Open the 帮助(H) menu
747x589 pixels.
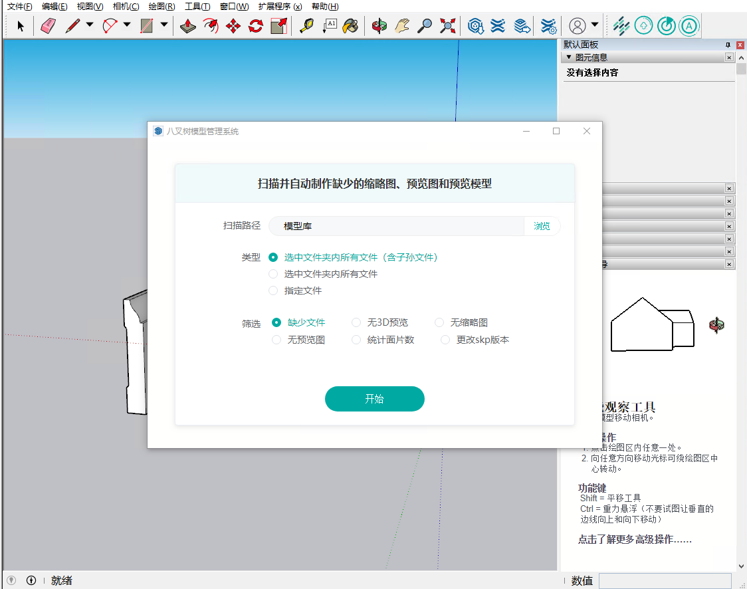[325, 7]
